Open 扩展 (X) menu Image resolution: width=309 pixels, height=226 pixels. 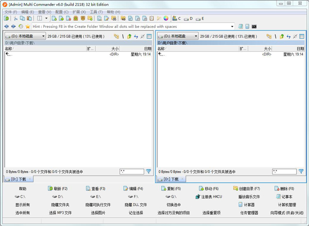[x=79, y=12]
